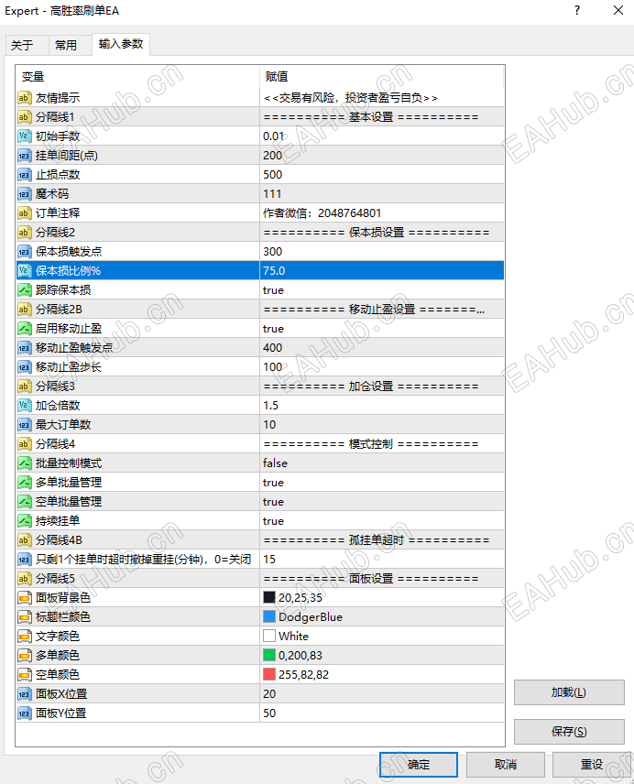
Task: Click the 确定 button
Action: 419,765
